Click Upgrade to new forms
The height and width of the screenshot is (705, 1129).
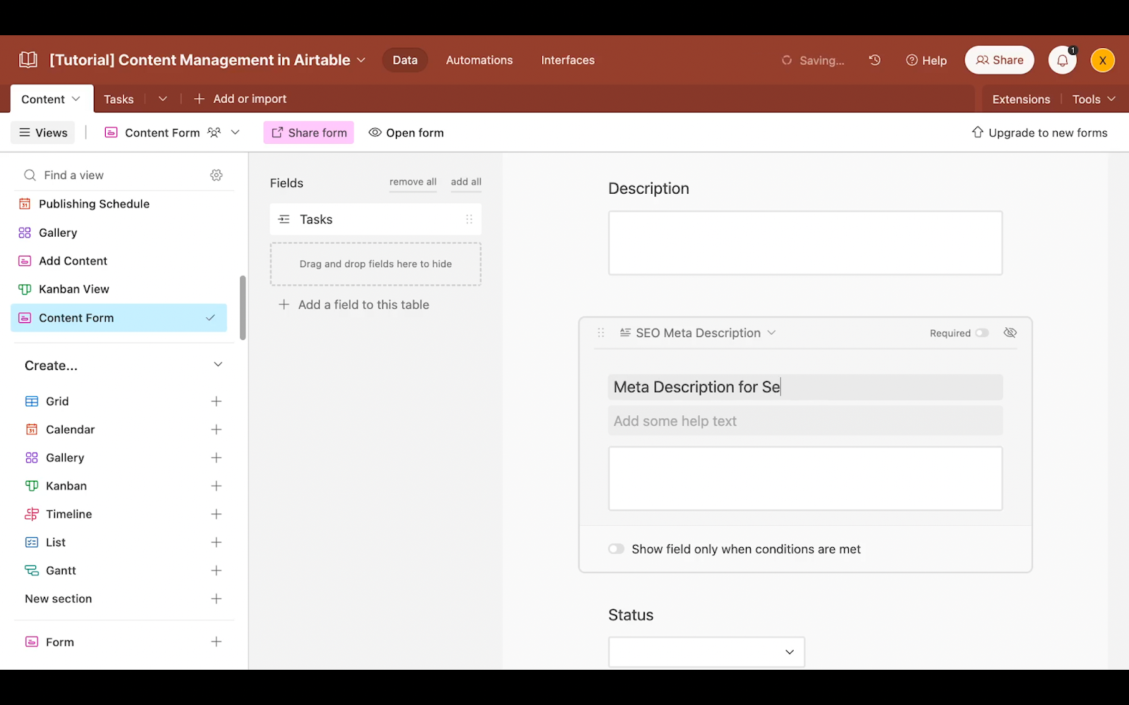(x=1039, y=133)
